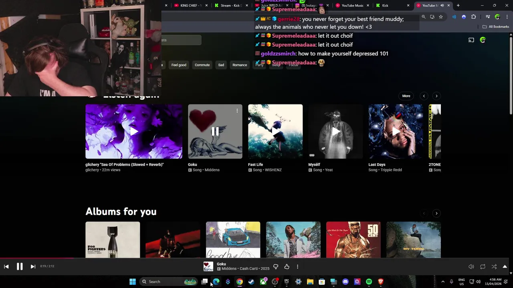Open the Foo Fighters album

tap(113, 240)
